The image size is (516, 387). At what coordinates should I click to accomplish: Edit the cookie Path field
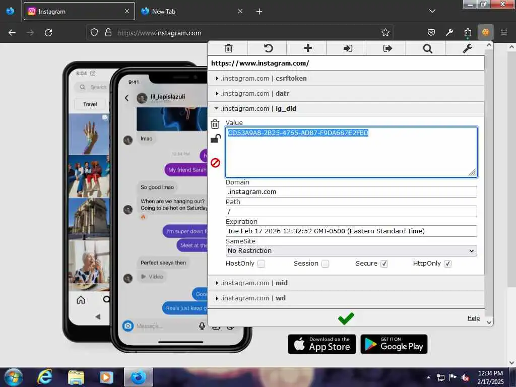pos(351,212)
